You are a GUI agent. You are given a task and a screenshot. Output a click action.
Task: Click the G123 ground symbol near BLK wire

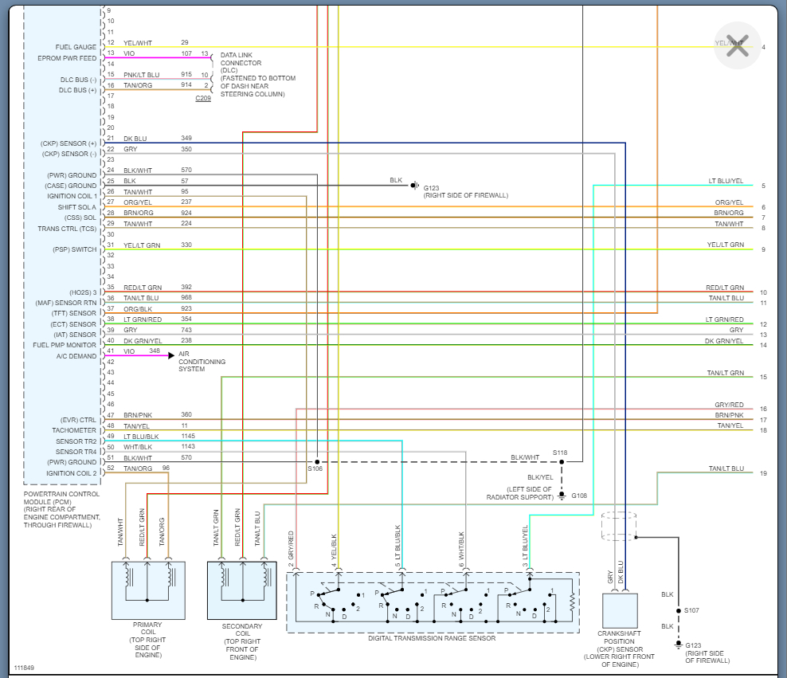pos(414,186)
